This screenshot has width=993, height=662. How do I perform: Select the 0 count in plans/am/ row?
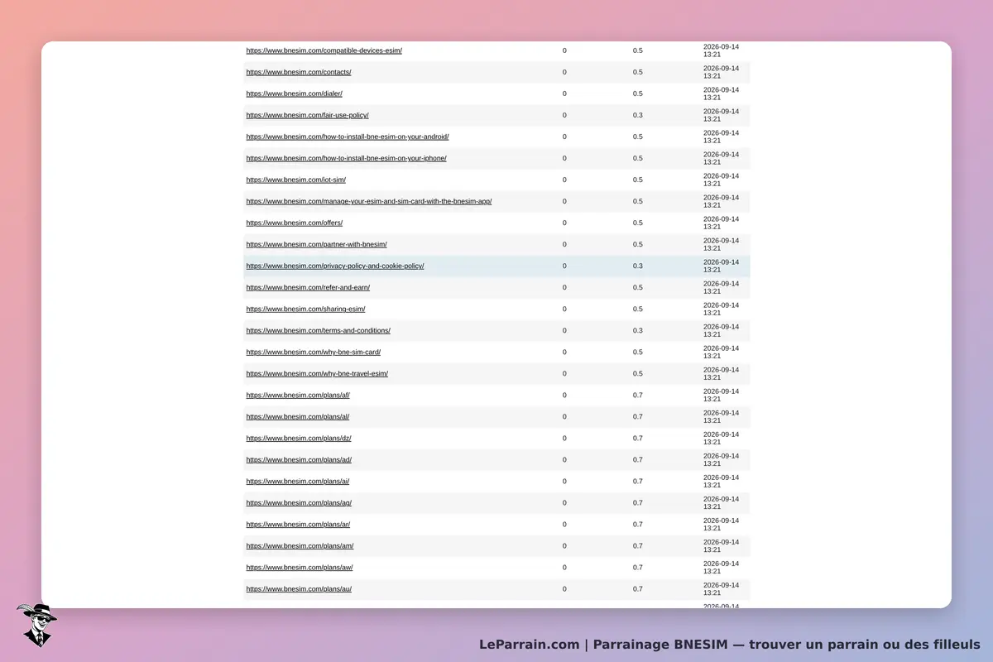(564, 545)
